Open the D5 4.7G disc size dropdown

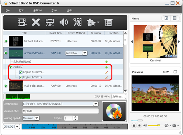[17, 127]
